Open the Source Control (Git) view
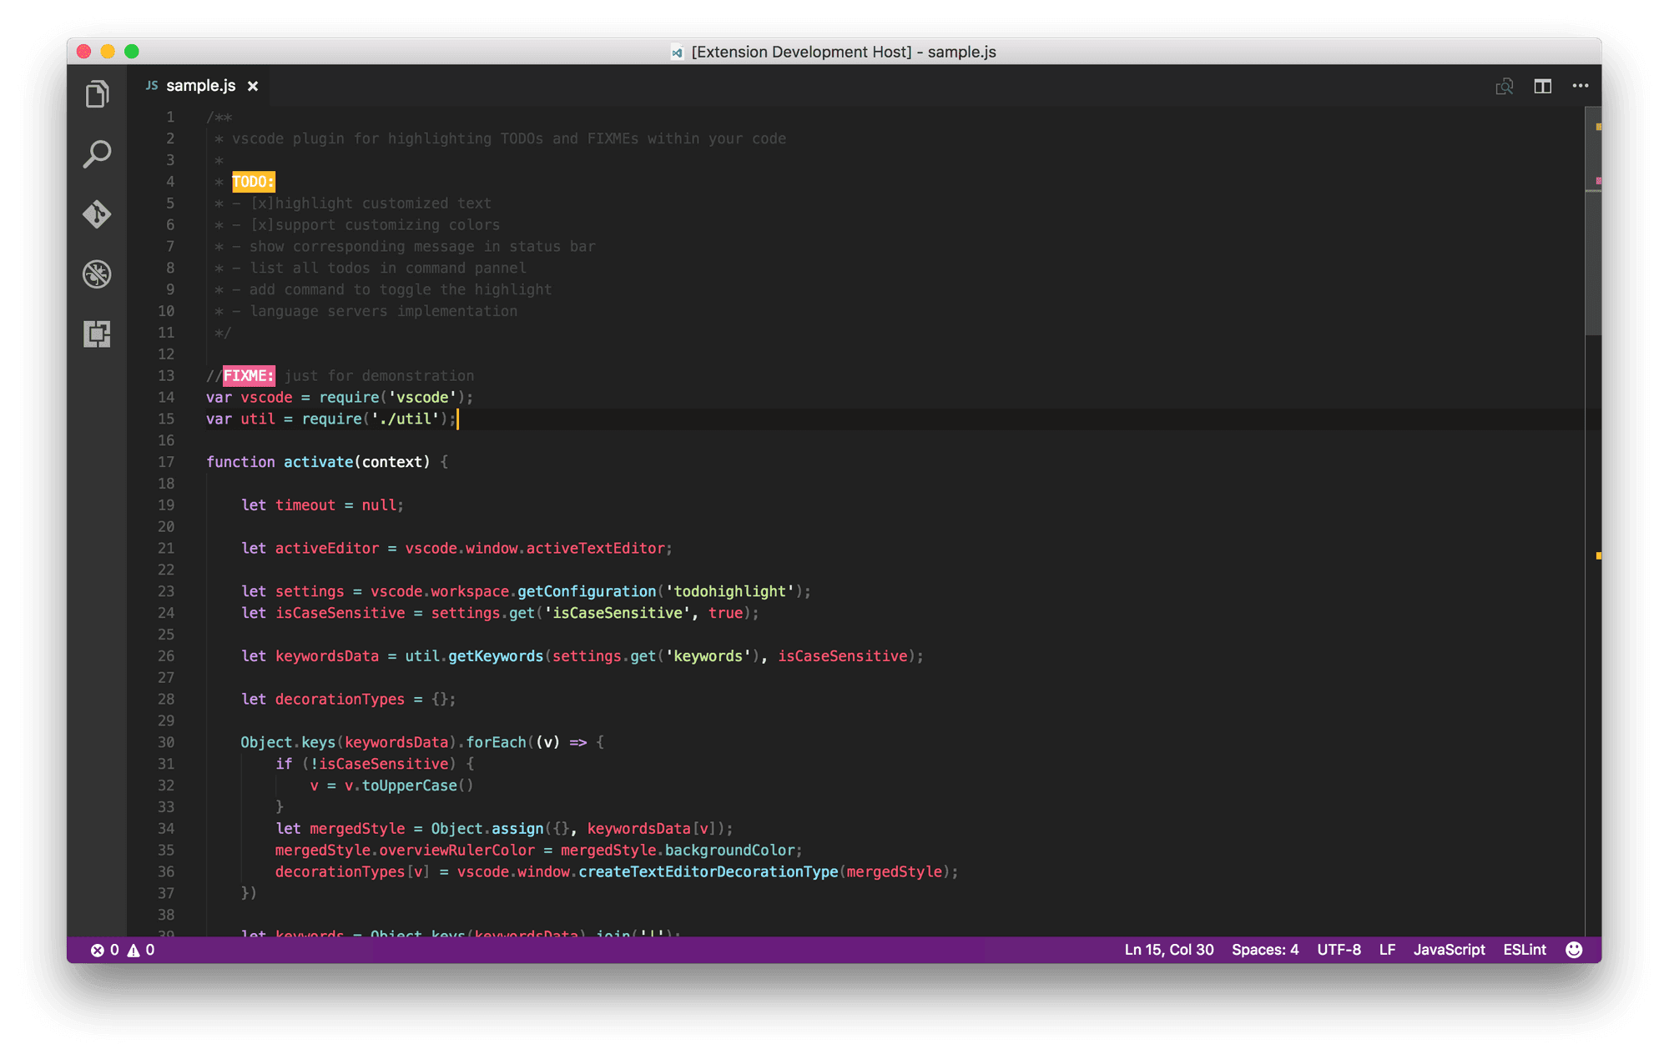Image resolution: width=1669 pixels, height=1059 pixels. pyautogui.click(x=97, y=214)
